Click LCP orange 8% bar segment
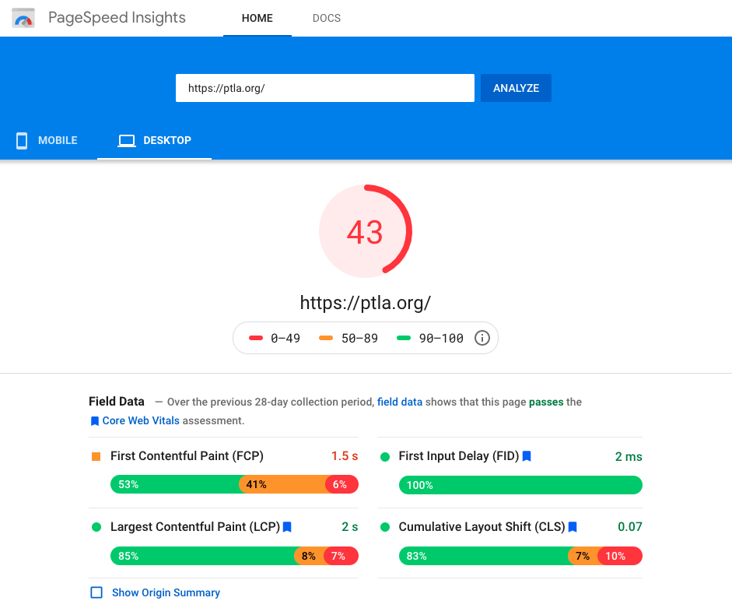Image resolution: width=732 pixels, height=608 pixels. click(x=309, y=556)
